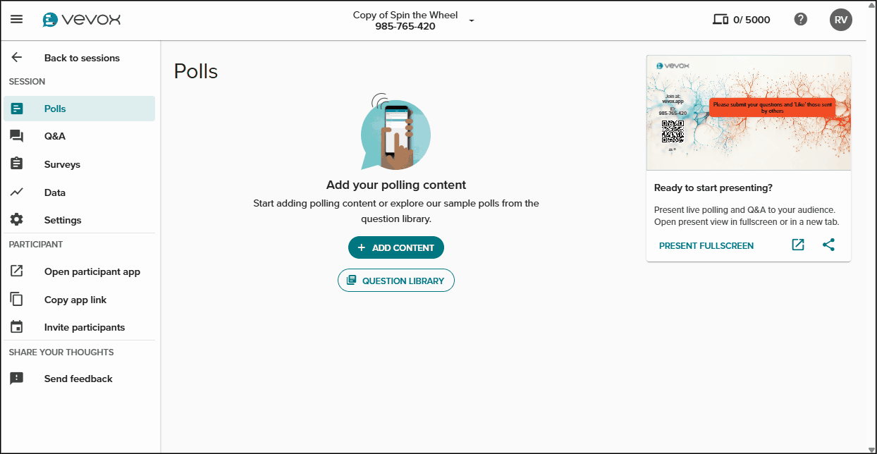Select the Surveys clipboard icon
The height and width of the screenshot is (454, 877).
[x=17, y=164]
